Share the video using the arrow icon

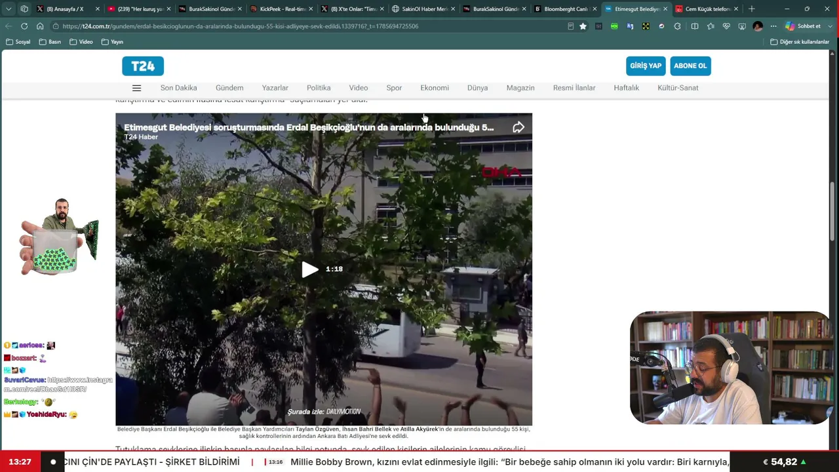click(518, 128)
